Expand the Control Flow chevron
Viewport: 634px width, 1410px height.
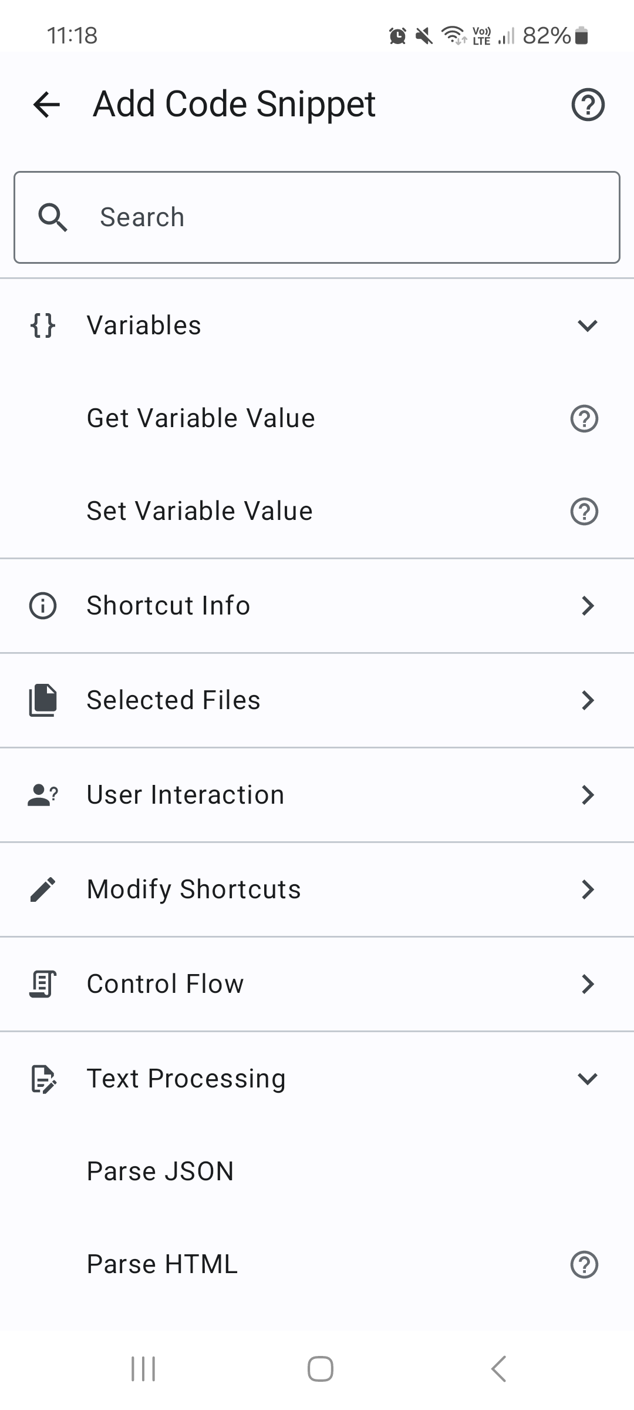[x=587, y=984]
